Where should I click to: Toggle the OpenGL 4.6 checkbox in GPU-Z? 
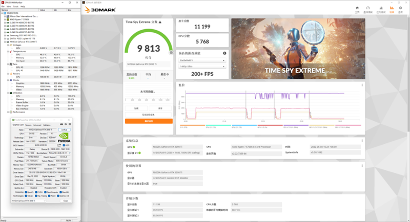click(58, 196)
